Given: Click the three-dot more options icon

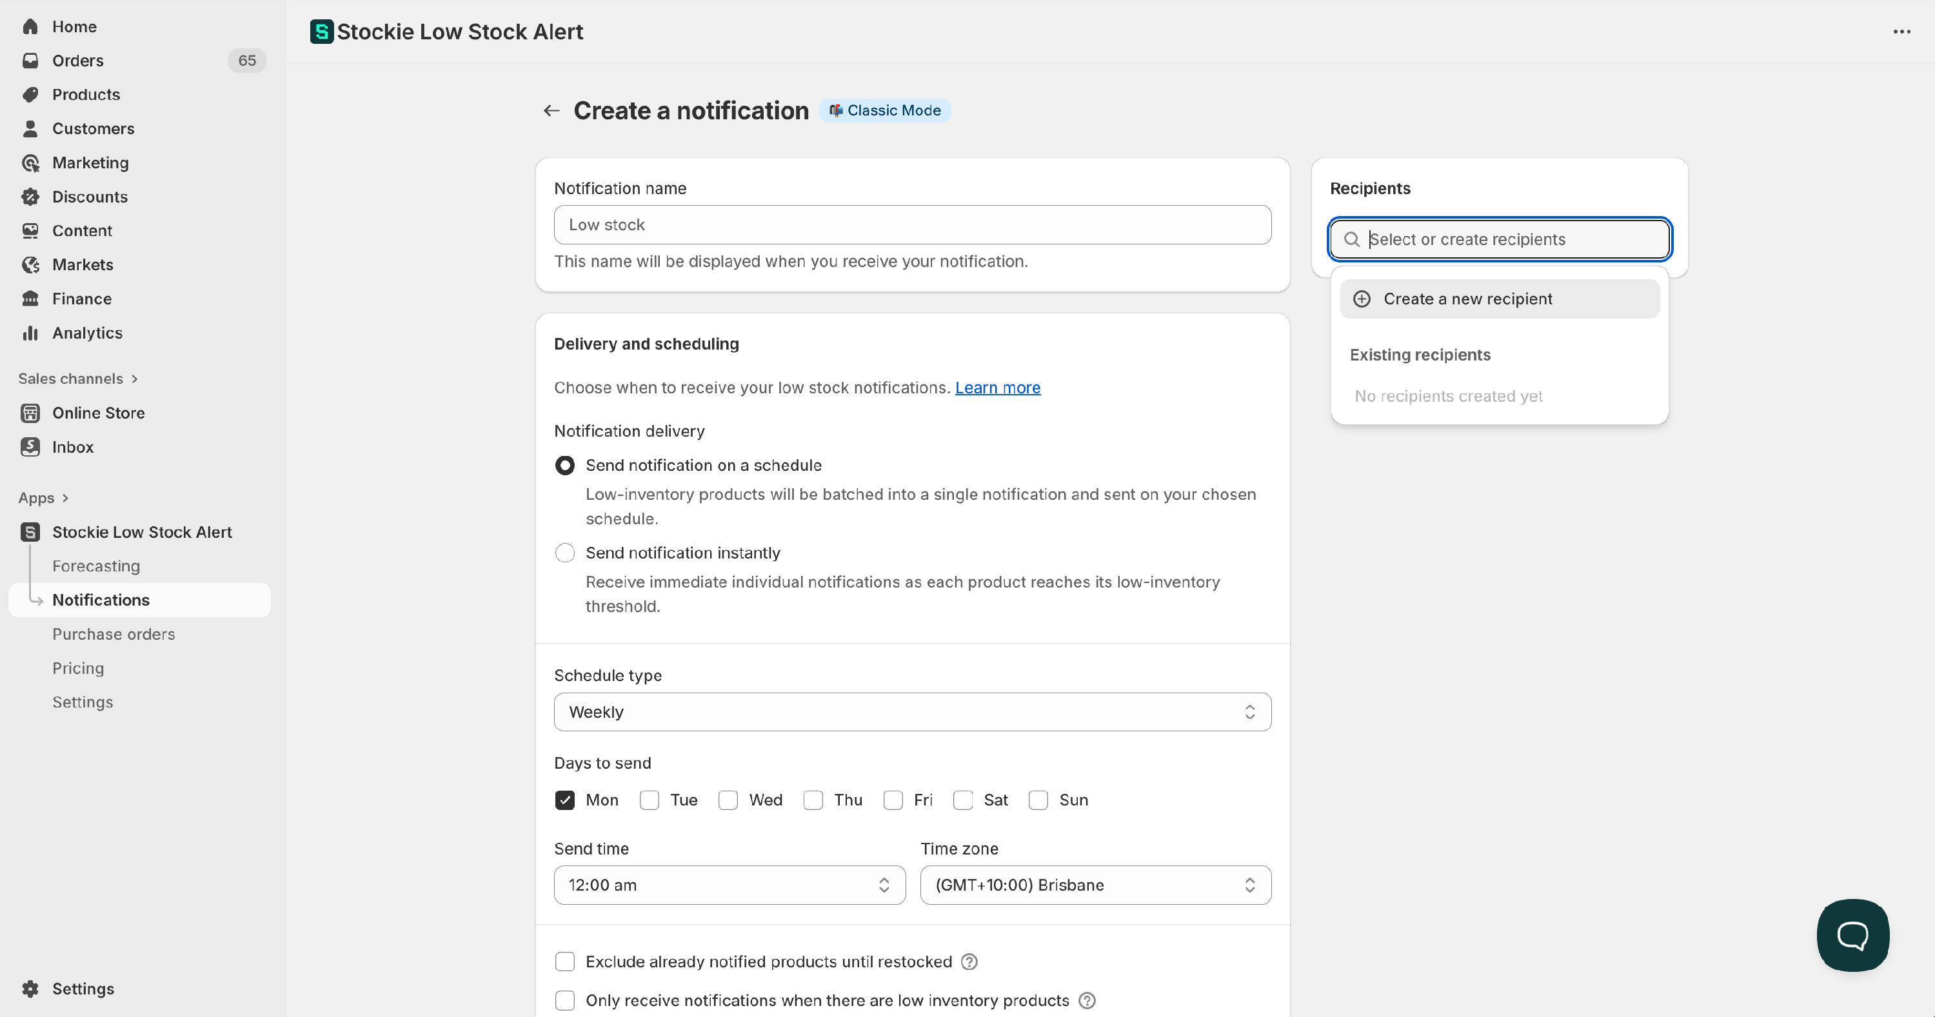Looking at the screenshot, I should pos(1901,32).
